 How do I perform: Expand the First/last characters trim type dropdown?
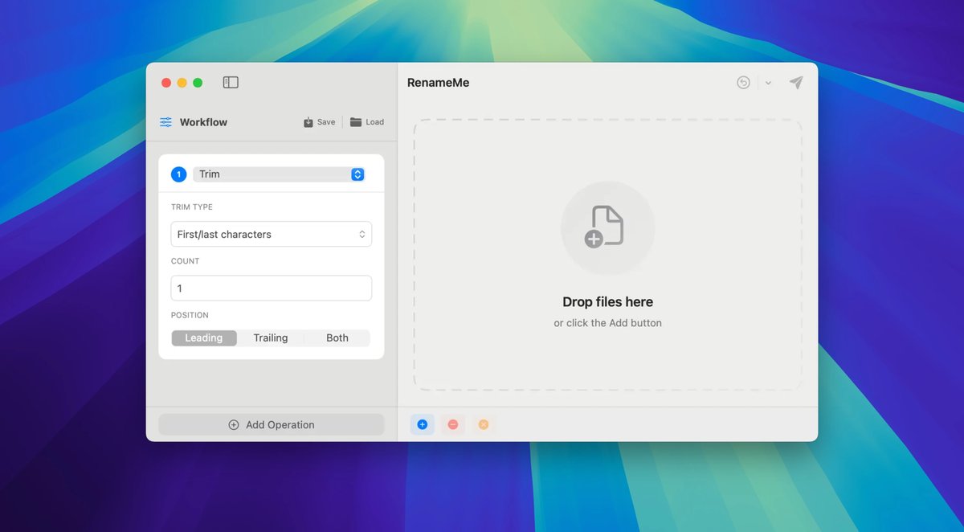click(272, 235)
